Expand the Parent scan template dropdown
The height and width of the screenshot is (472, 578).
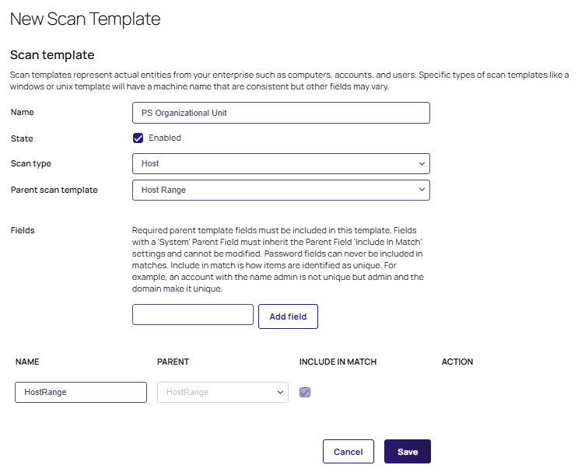coord(281,190)
